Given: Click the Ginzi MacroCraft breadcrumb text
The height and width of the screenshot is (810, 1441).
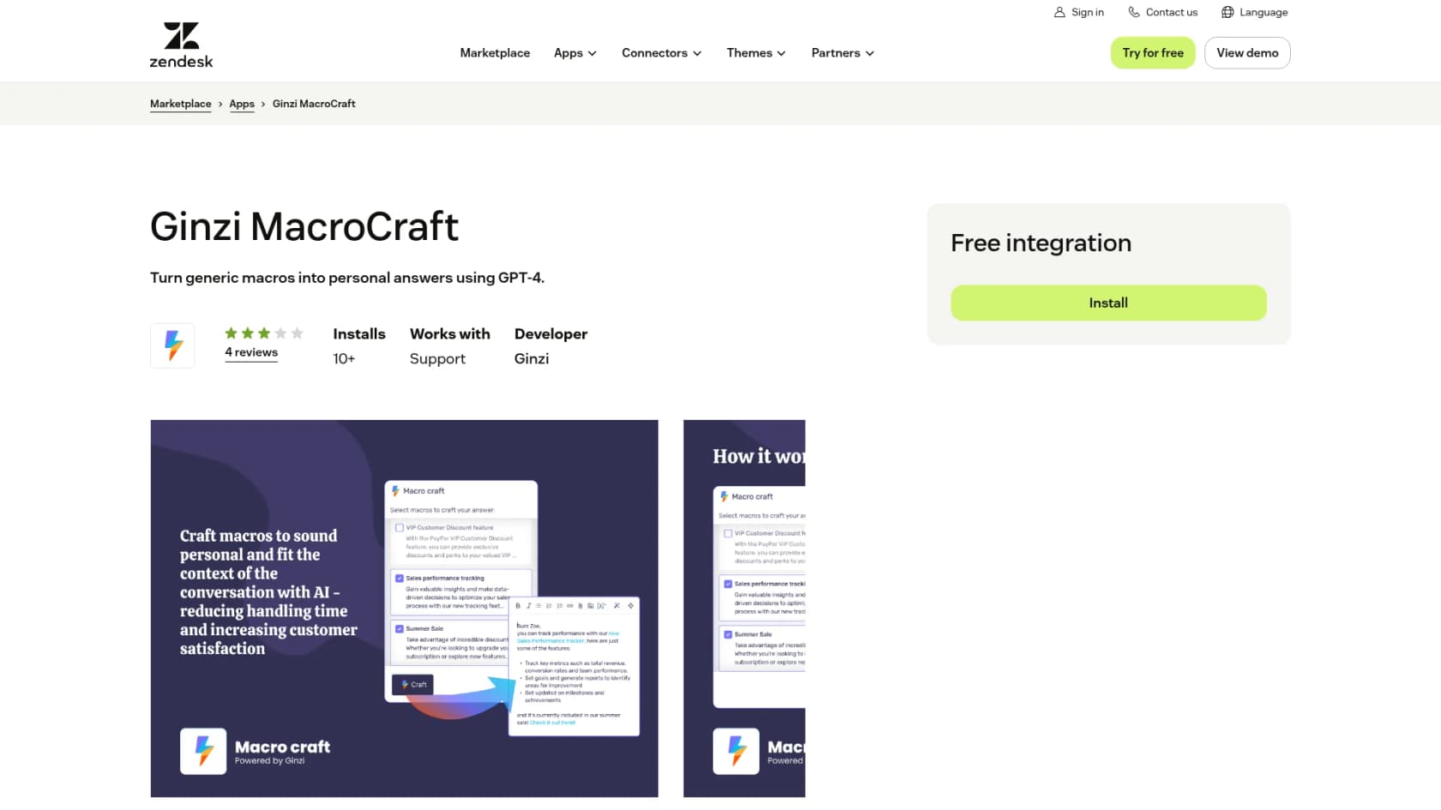Looking at the screenshot, I should (314, 104).
